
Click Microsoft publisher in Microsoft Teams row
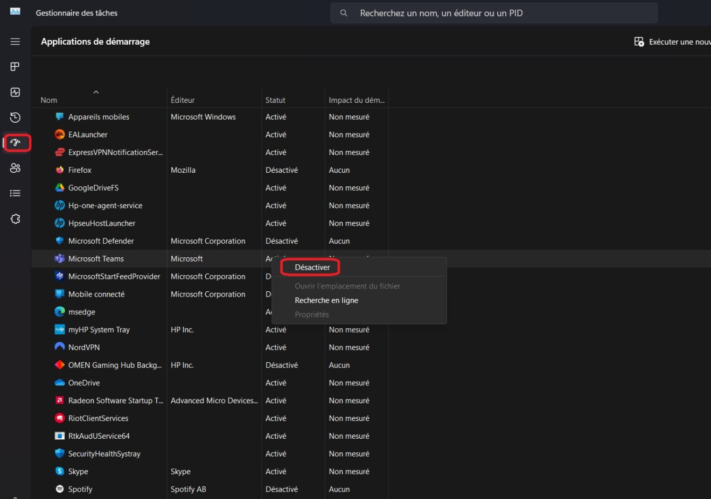pos(186,259)
